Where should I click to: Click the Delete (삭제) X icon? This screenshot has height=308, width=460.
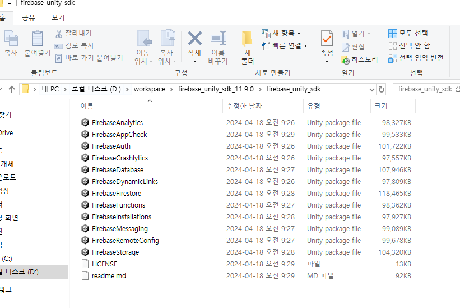click(x=195, y=39)
